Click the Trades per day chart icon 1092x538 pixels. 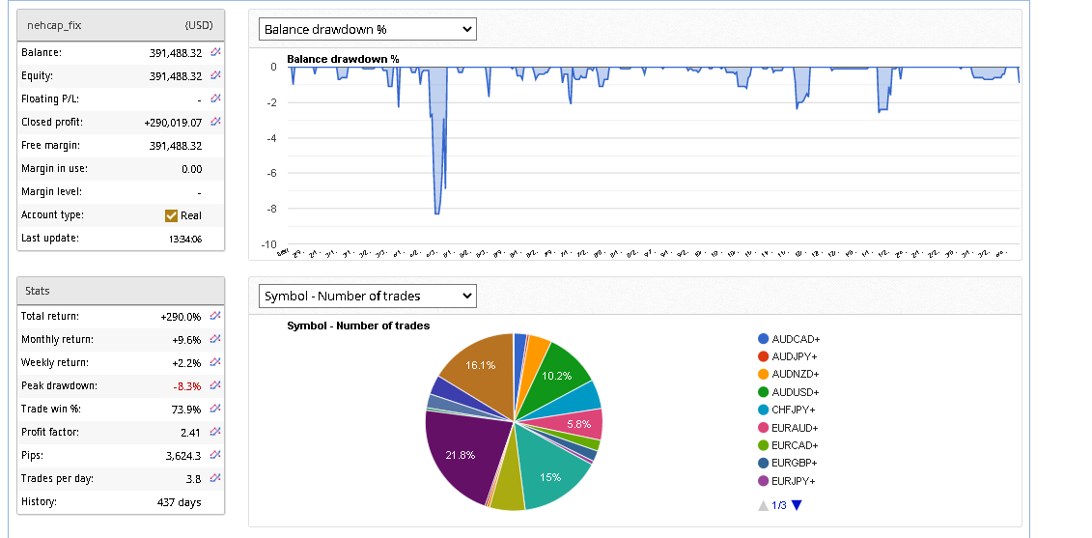[215, 478]
